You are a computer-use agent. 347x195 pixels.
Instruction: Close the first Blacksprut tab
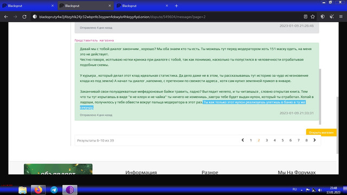(x=53, y=6)
